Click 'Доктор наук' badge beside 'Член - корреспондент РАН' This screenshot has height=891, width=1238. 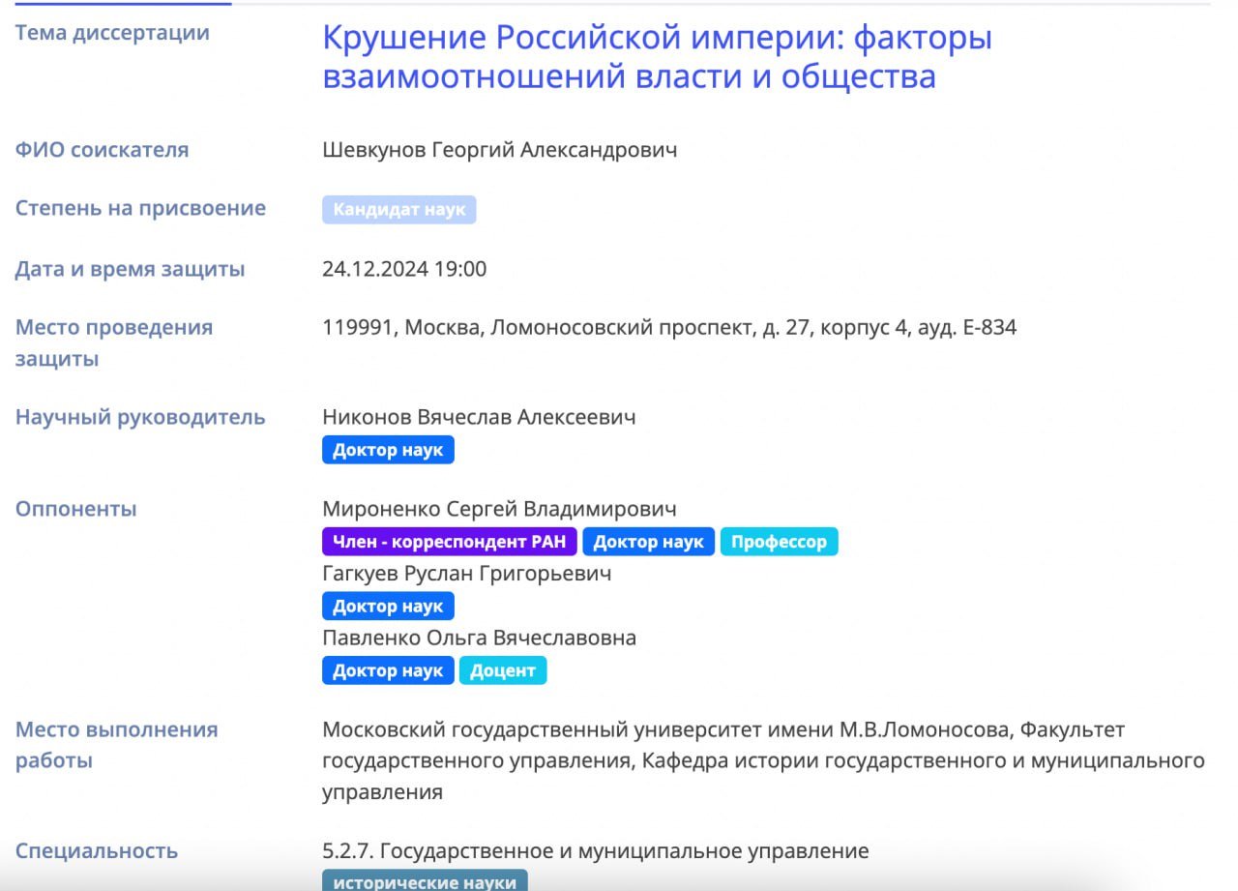[x=648, y=542]
